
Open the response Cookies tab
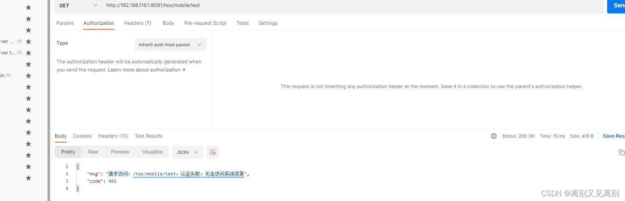point(82,136)
